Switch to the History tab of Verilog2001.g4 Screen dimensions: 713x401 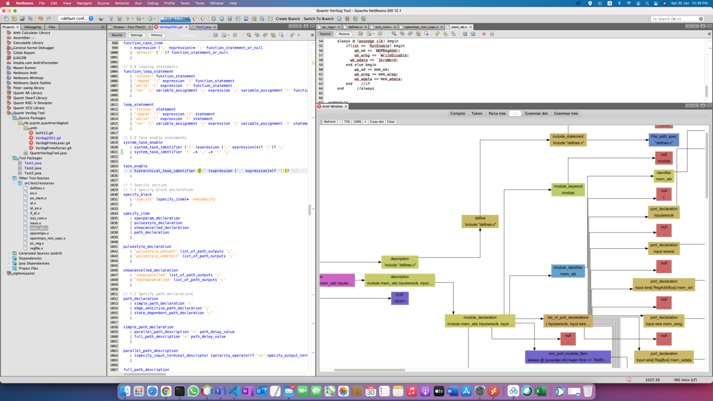(x=156, y=35)
